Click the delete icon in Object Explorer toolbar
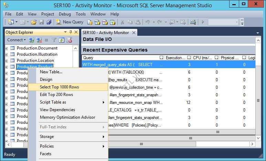The width and height of the screenshot is (266, 161). coord(69,40)
